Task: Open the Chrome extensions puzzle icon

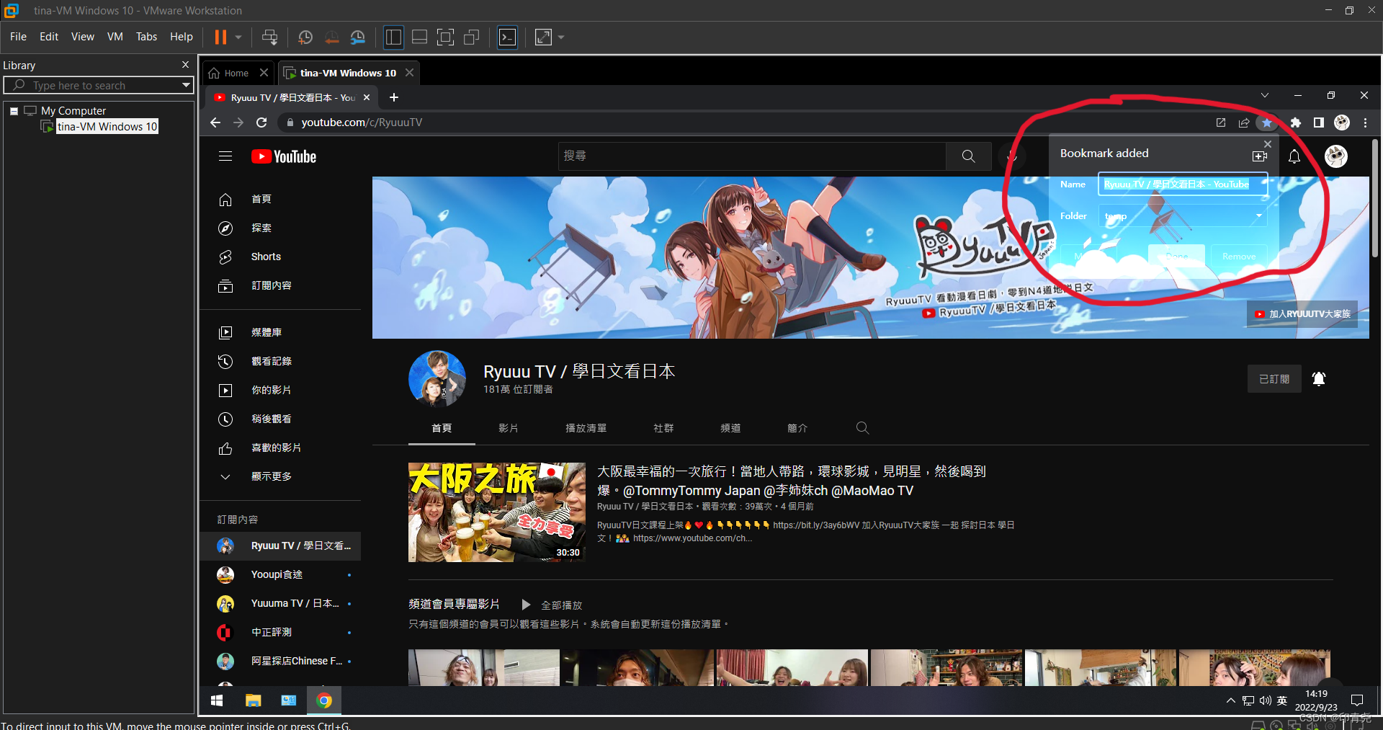Action: pos(1296,123)
